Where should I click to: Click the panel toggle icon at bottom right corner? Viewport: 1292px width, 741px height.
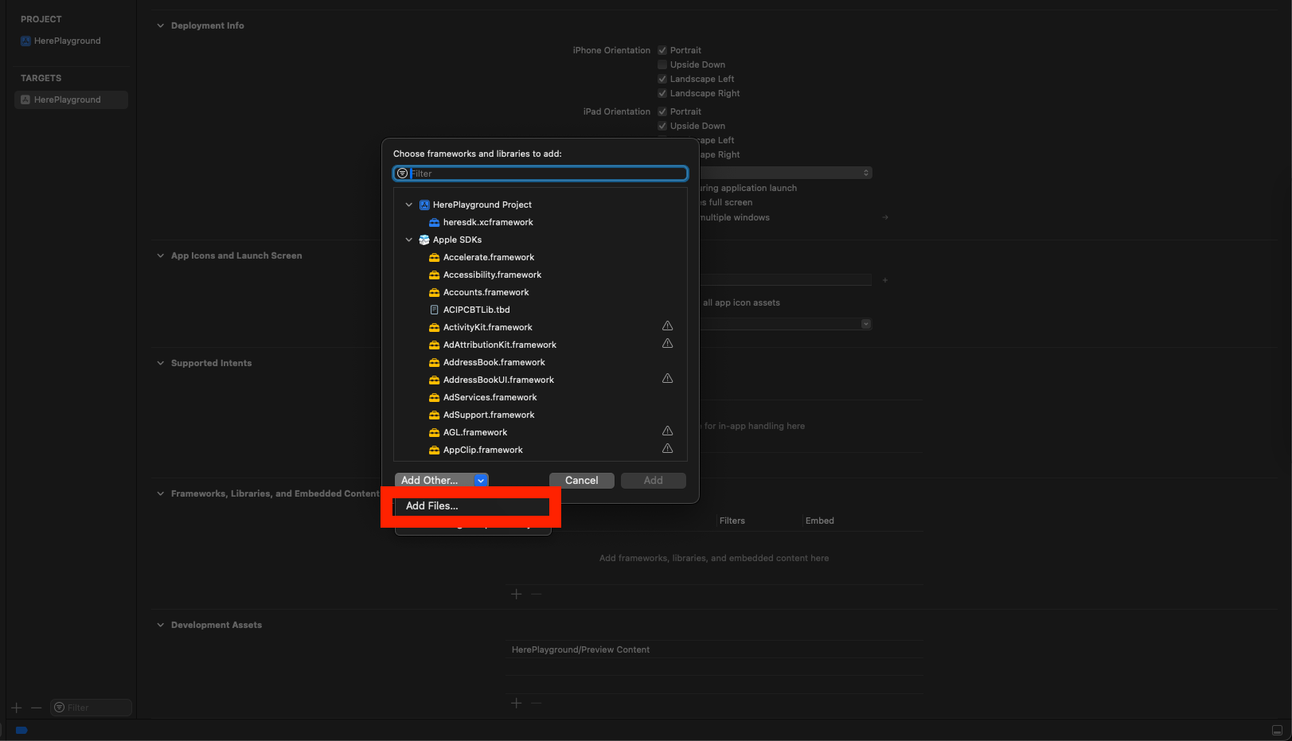coord(1277,730)
